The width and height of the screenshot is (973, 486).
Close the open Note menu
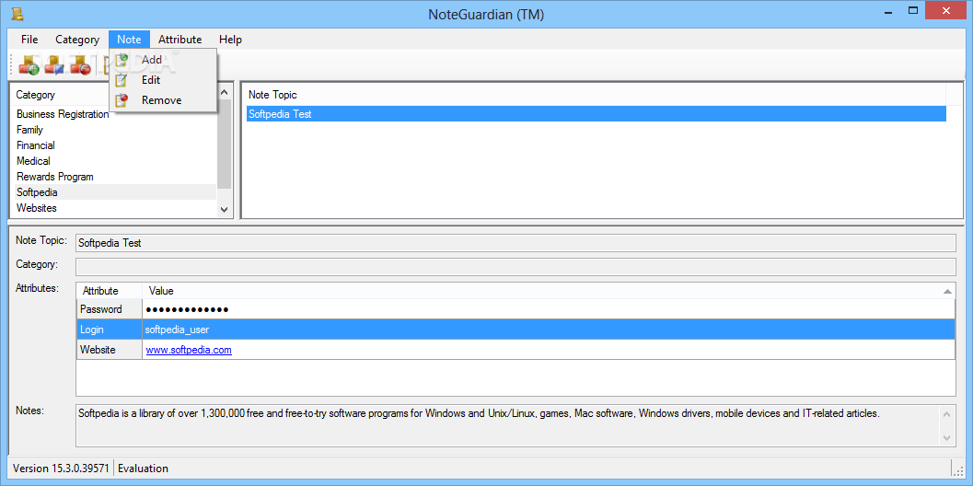129,39
